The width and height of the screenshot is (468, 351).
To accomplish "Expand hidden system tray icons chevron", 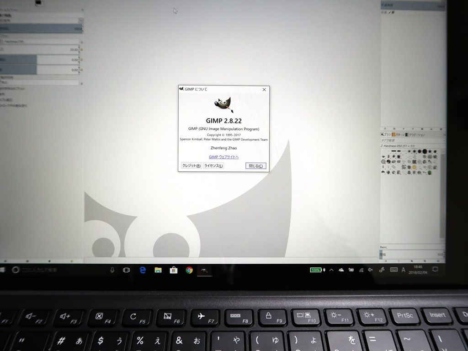I will click(x=331, y=270).
